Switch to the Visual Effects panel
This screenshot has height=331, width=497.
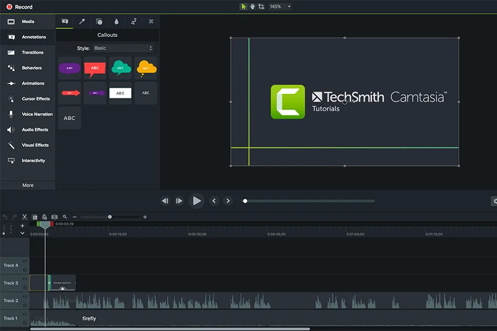coord(35,145)
